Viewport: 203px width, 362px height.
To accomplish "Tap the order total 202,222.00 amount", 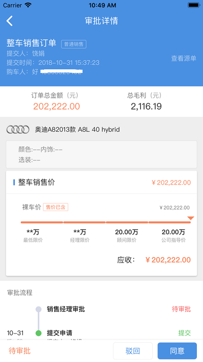I will [x=56, y=107].
